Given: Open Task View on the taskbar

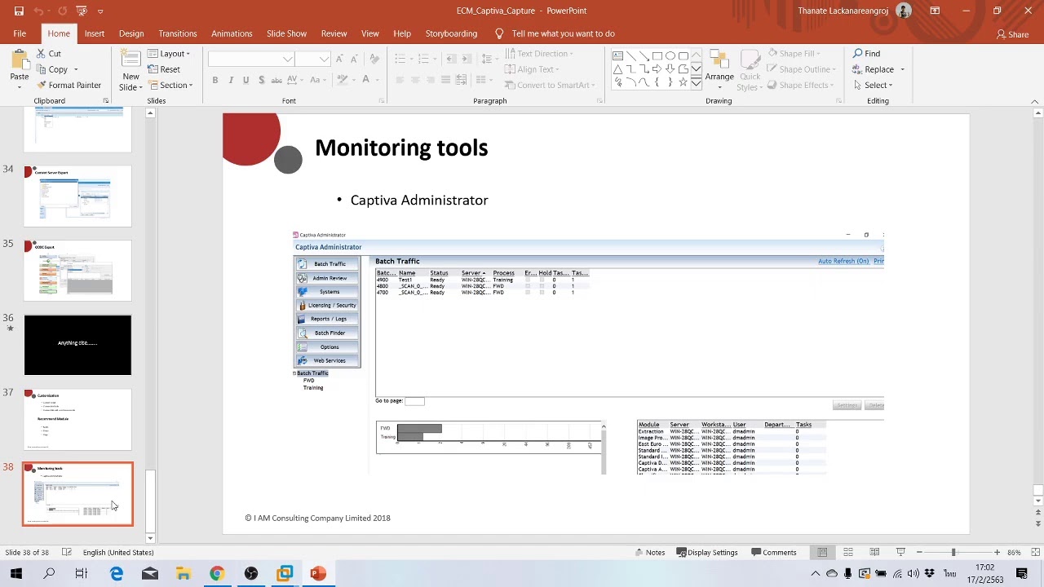Looking at the screenshot, I should click(82, 573).
